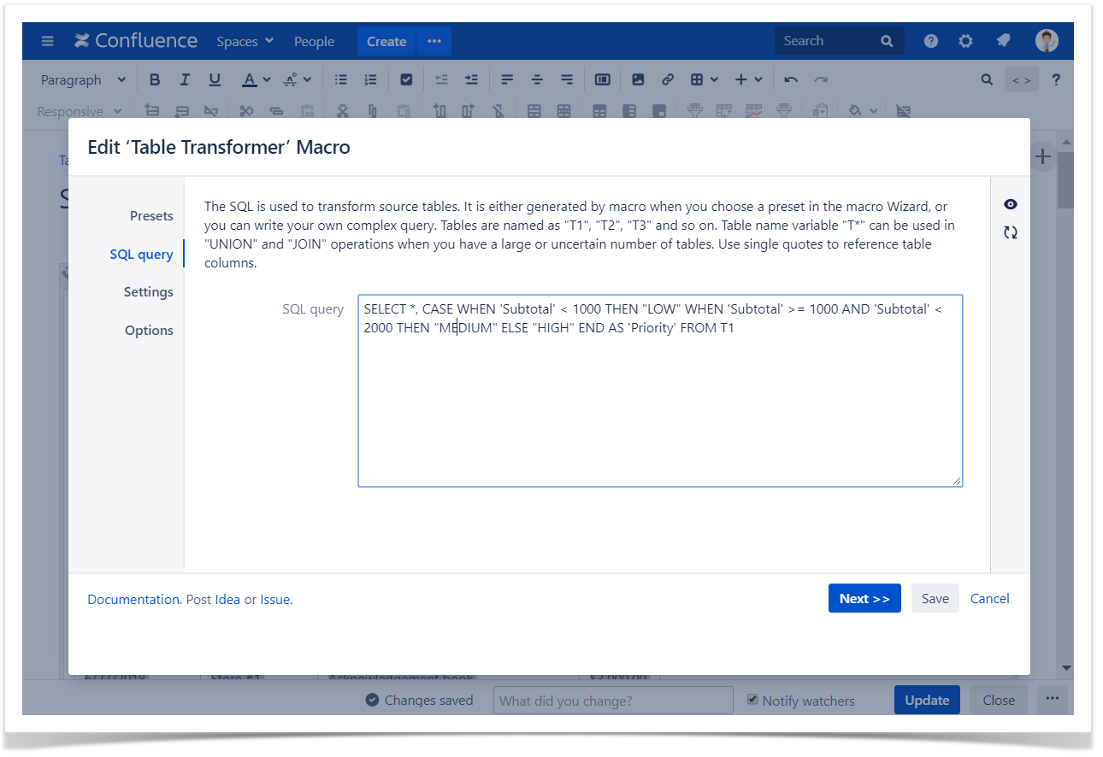Image resolution: width=1103 pixels, height=757 pixels.
Task: Click the insert image icon
Action: pyautogui.click(x=638, y=79)
